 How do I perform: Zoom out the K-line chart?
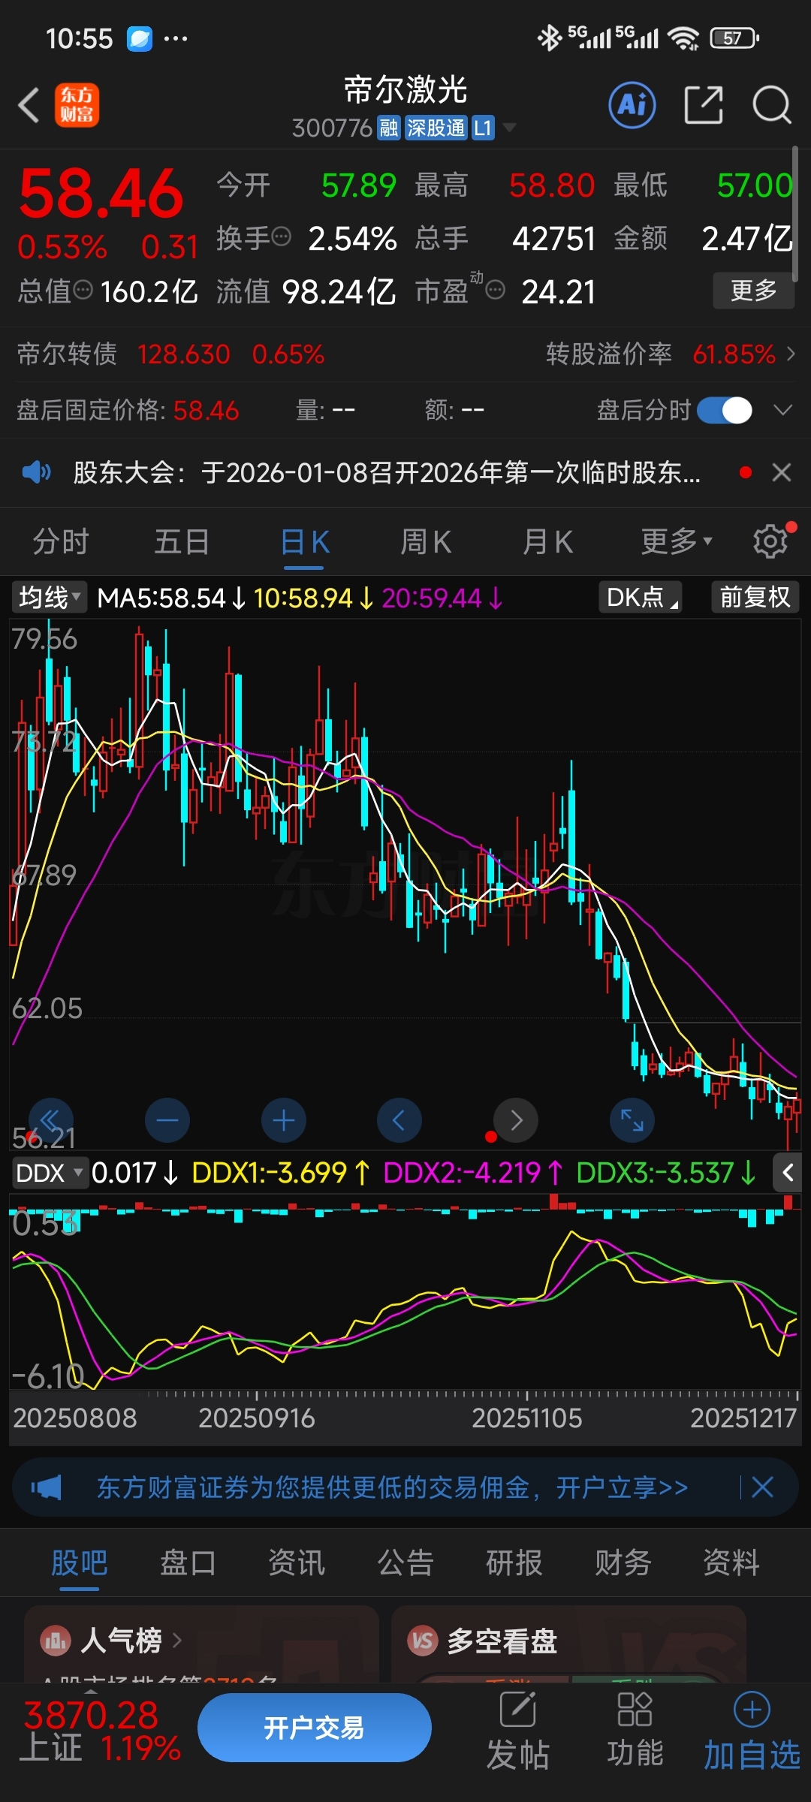[x=167, y=1120]
